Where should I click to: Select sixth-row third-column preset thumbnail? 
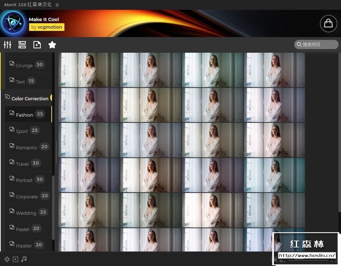point(213,240)
